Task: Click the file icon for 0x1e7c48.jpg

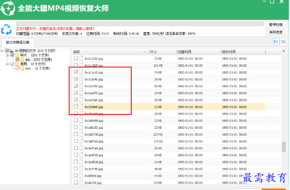Action: point(82,169)
